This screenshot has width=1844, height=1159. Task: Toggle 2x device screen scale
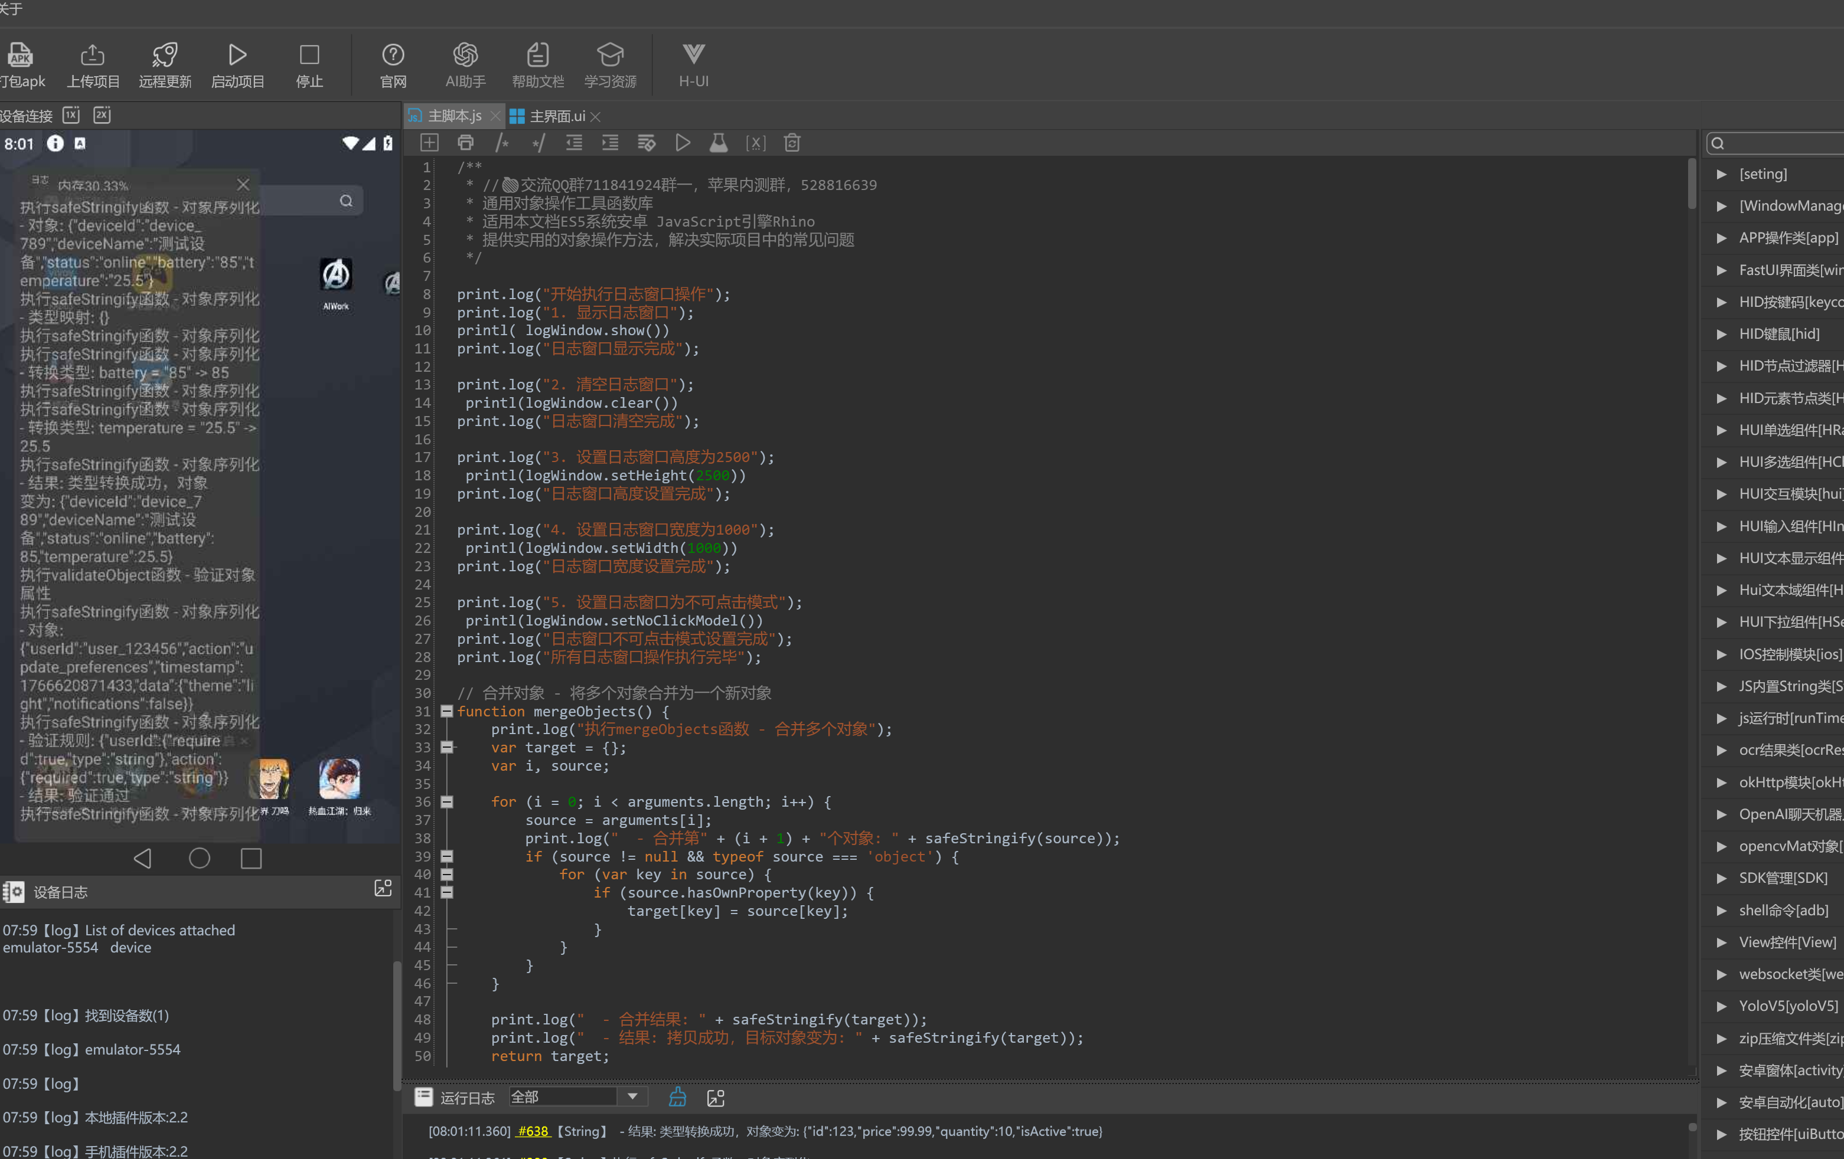point(102,115)
